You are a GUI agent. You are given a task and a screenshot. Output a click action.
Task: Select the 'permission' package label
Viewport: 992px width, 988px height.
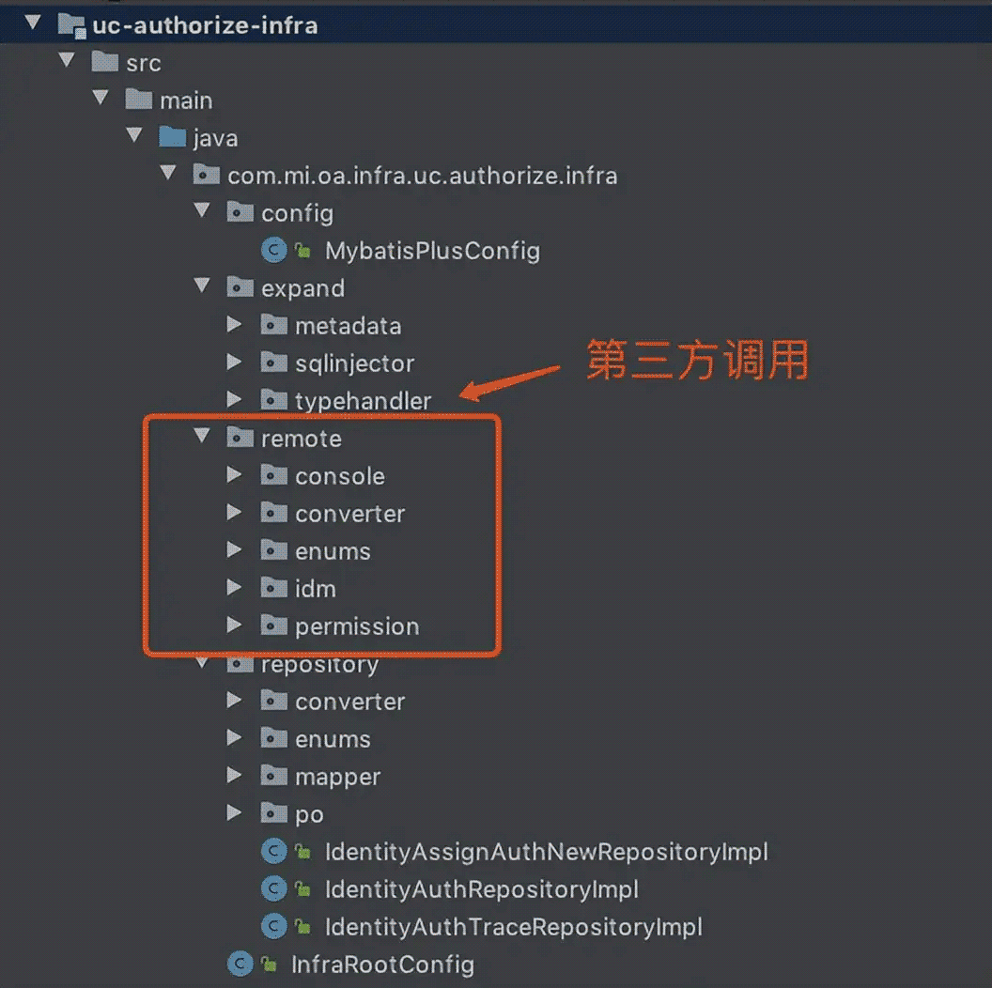358,626
